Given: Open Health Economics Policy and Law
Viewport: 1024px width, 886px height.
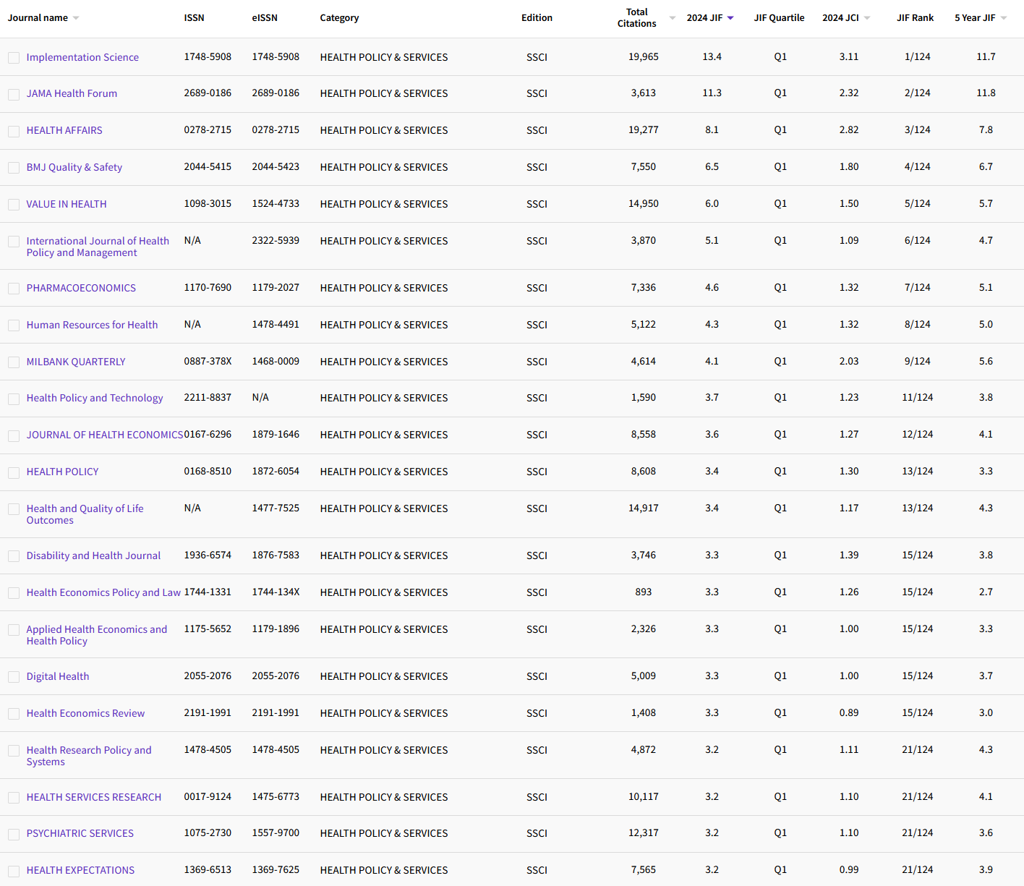Looking at the screenshot, I should pyautogui.click(x=103, y=592).
